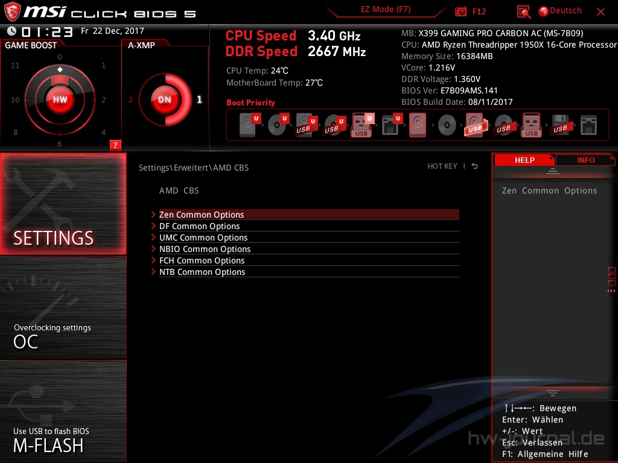Select the UEFI CD/DVD boot device icon

pyautogui.click(x=279, y=125)
